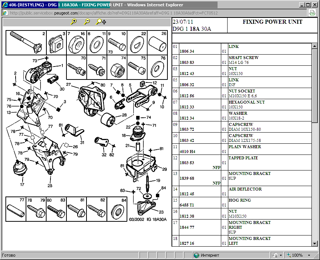The image size is (320, 260).
Task: Click the magnifier with move arrows icon
Action: coord(101,22)
